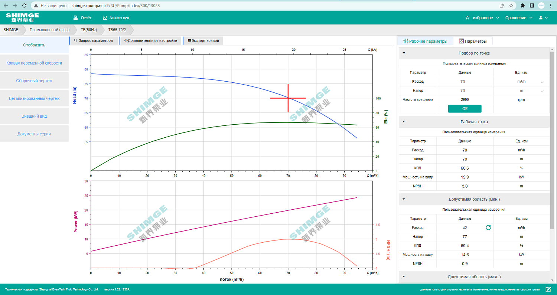Open Документы серии section

coord(34,134)
